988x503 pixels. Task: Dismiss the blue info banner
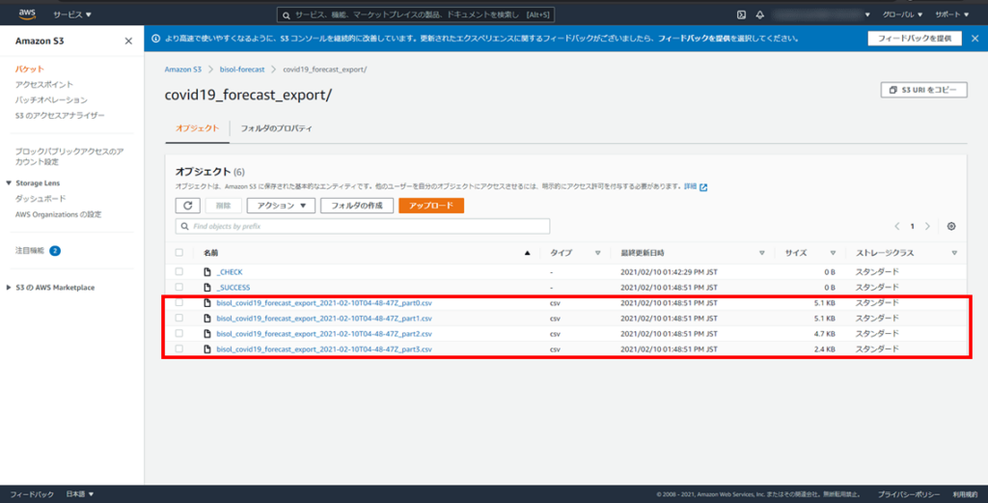(x=975, y=39)
